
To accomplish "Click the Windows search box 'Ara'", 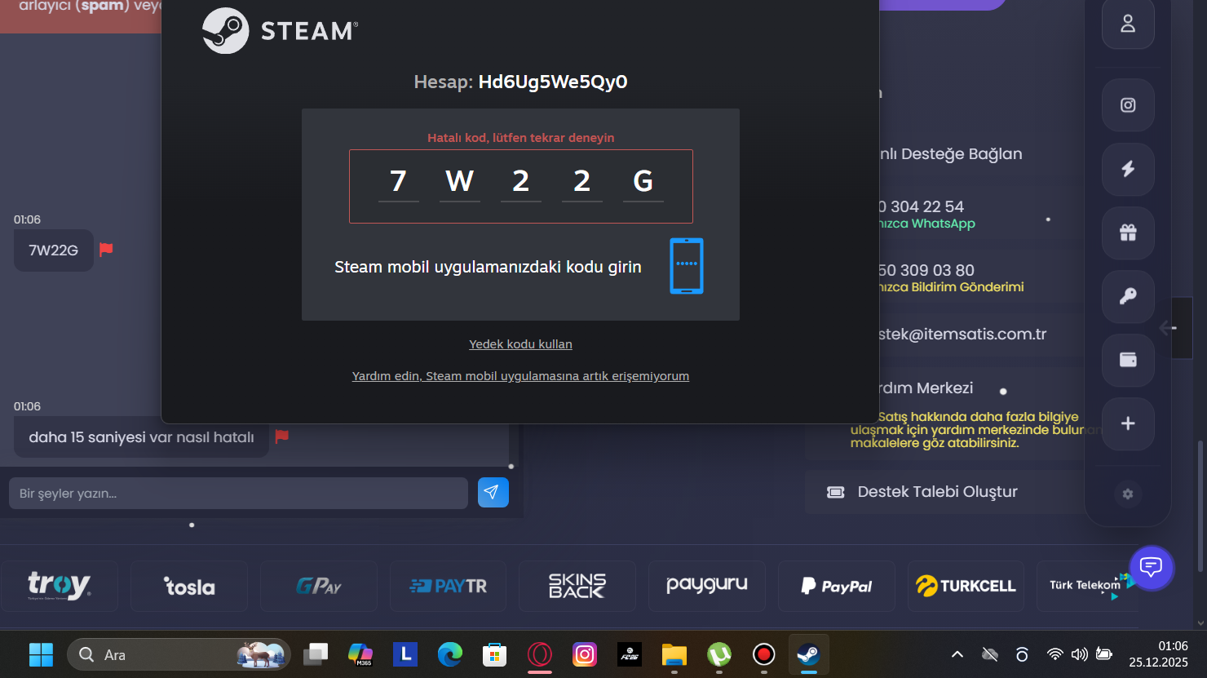I will [179, 654].
